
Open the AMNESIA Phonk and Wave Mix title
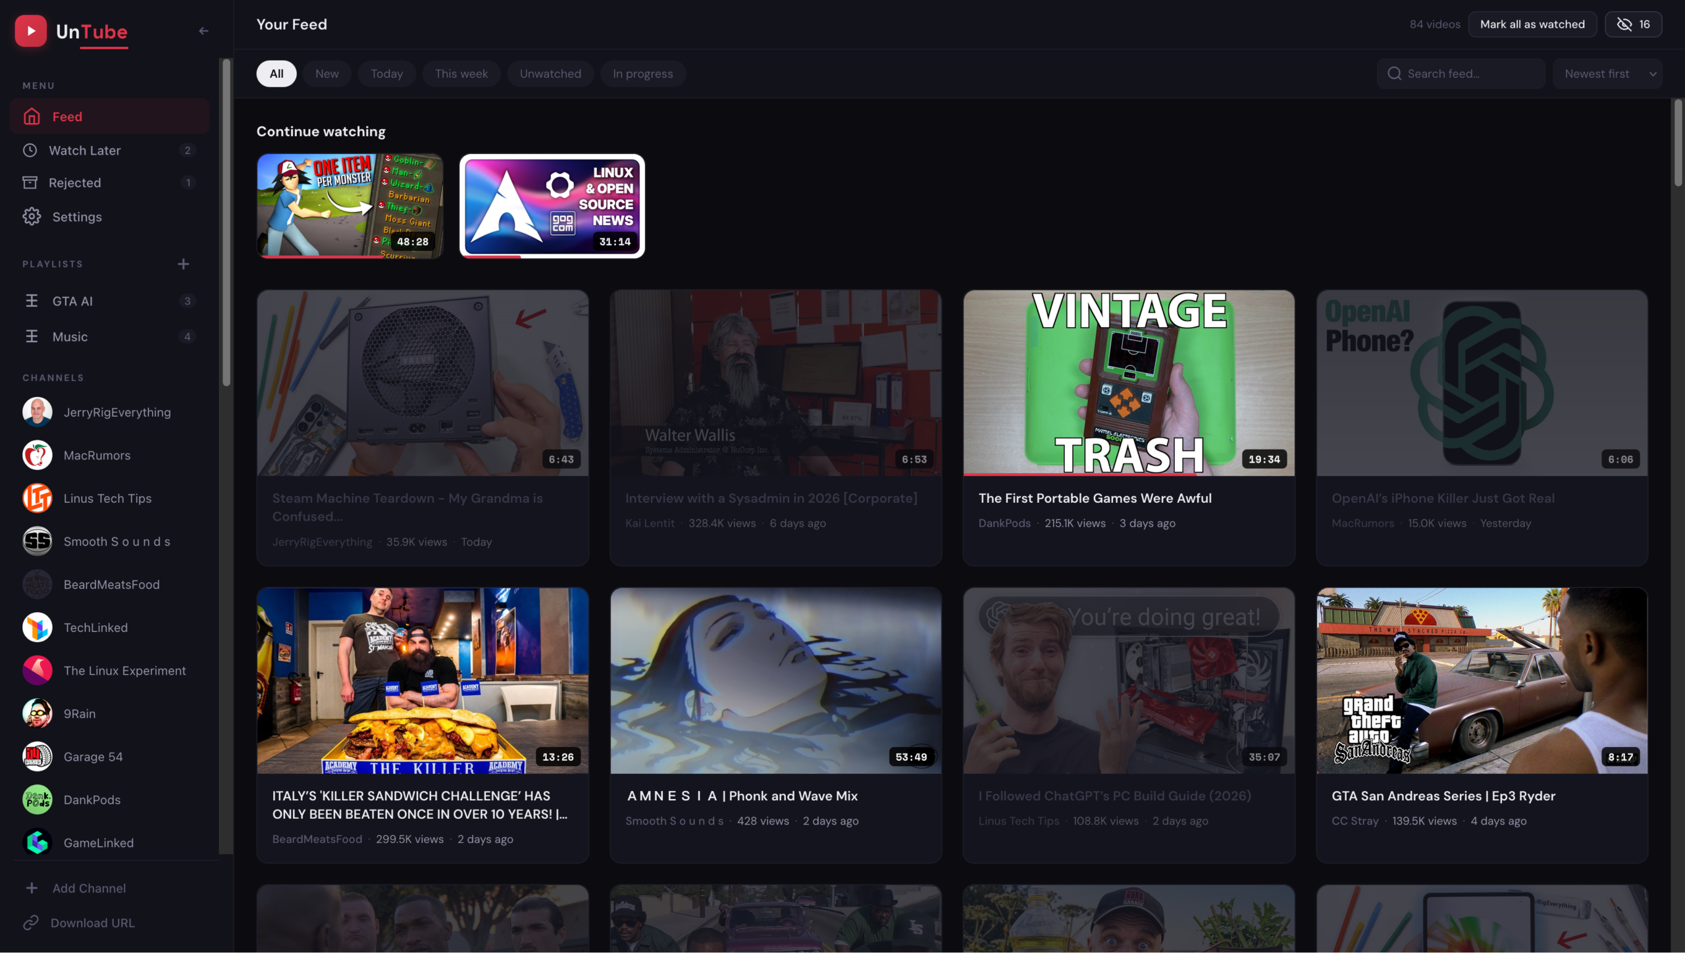point(742,796)
